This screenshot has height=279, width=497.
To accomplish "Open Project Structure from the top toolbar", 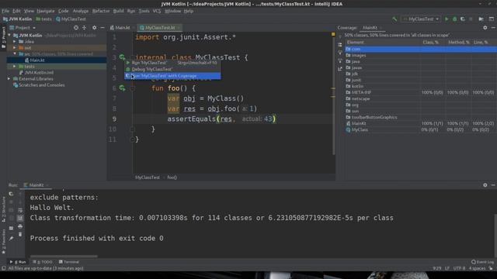I will point(481,19).
